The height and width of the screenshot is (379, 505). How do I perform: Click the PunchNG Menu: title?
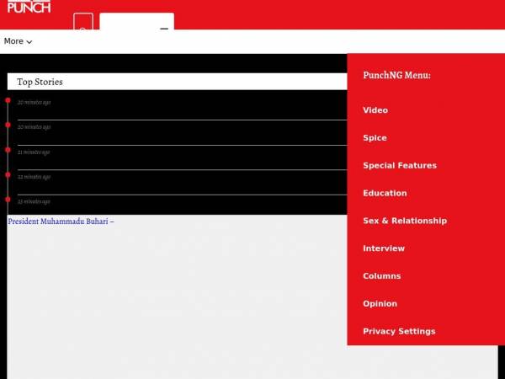396,75
